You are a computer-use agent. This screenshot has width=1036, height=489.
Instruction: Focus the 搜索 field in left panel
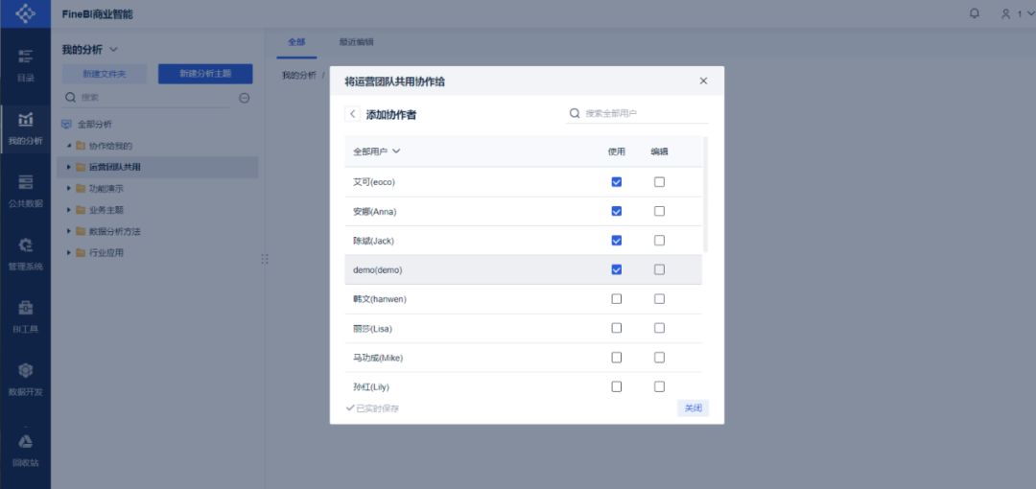click(x=147, y=97)
